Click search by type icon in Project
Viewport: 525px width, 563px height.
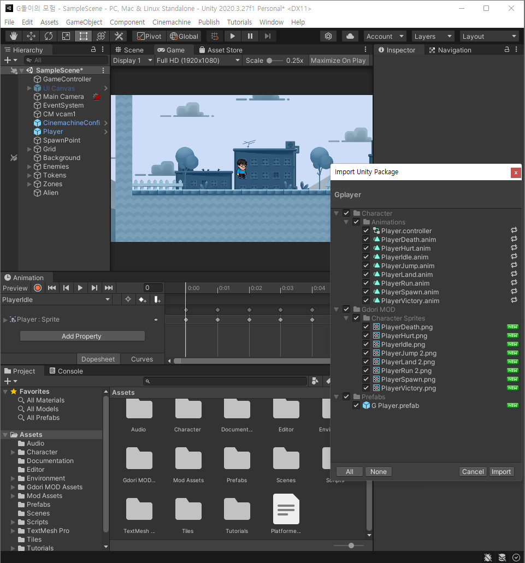[x=315, y=381]
